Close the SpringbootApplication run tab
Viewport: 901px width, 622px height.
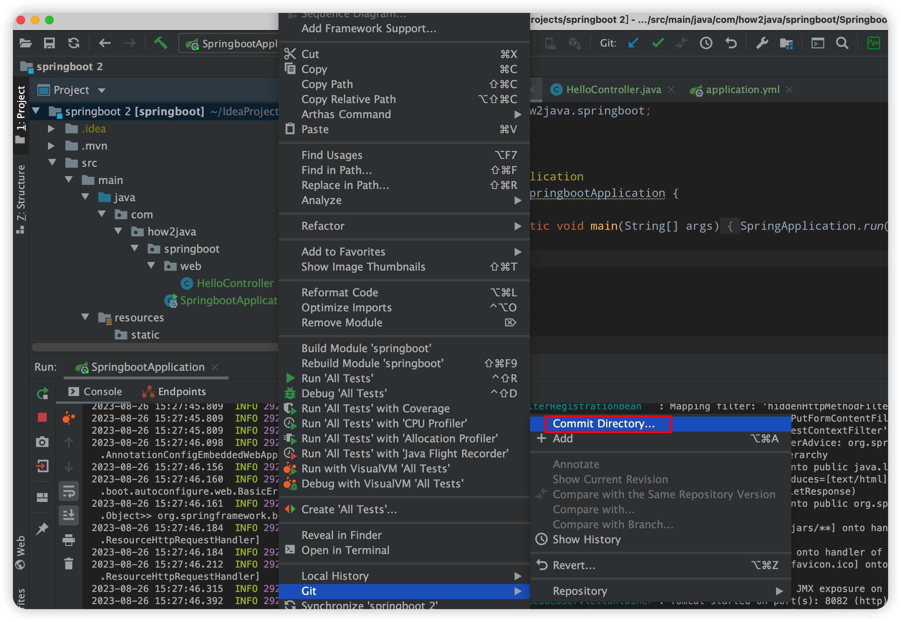tap(215, 367)
